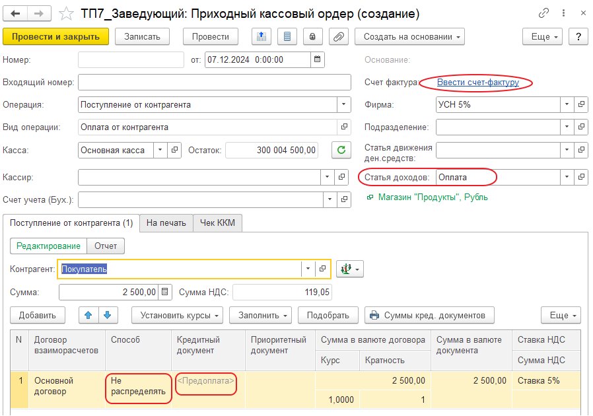Click the Добавить button

pos(38,315)
